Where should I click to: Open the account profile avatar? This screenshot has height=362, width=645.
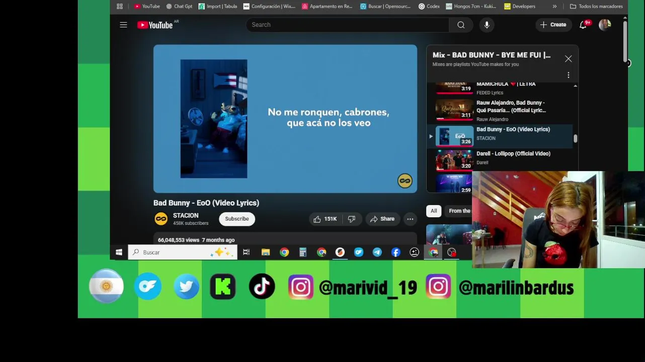click(x=605, y=25)
